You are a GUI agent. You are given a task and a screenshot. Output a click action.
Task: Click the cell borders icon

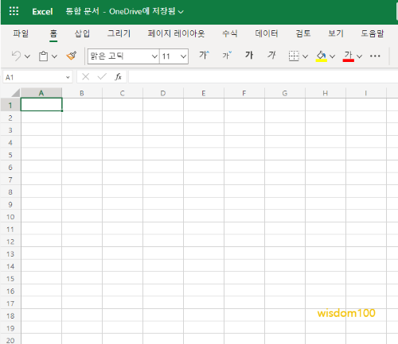coord(294,56)
